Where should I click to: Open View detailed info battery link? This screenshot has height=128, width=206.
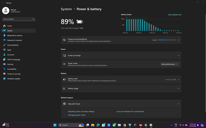[x=174, y=15]
